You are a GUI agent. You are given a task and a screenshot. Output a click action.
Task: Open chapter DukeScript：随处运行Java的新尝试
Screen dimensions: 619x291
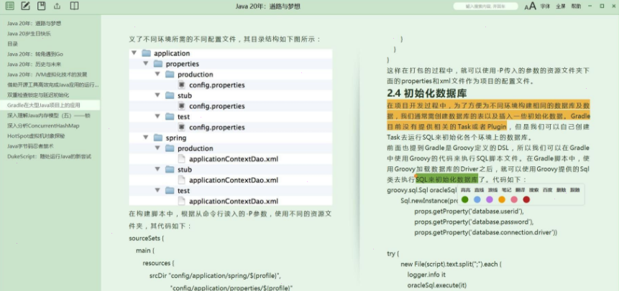click(x=49, y=156)
